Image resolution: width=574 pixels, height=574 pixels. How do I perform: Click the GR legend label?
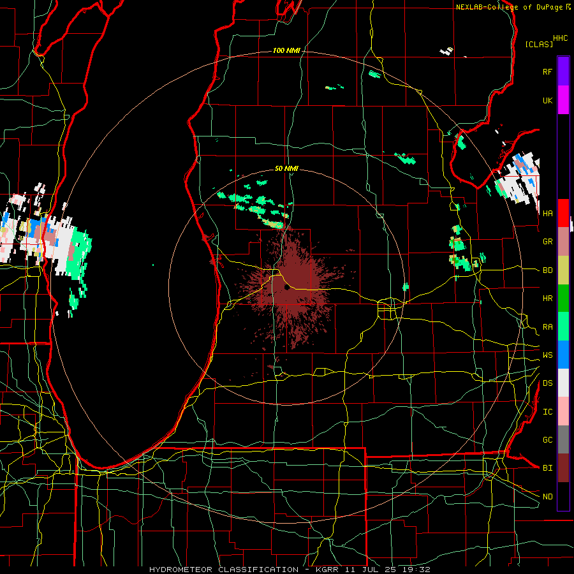click(547, 242)
